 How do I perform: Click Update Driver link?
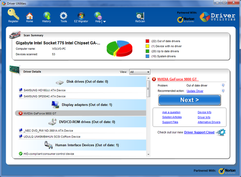pos(195,91)
